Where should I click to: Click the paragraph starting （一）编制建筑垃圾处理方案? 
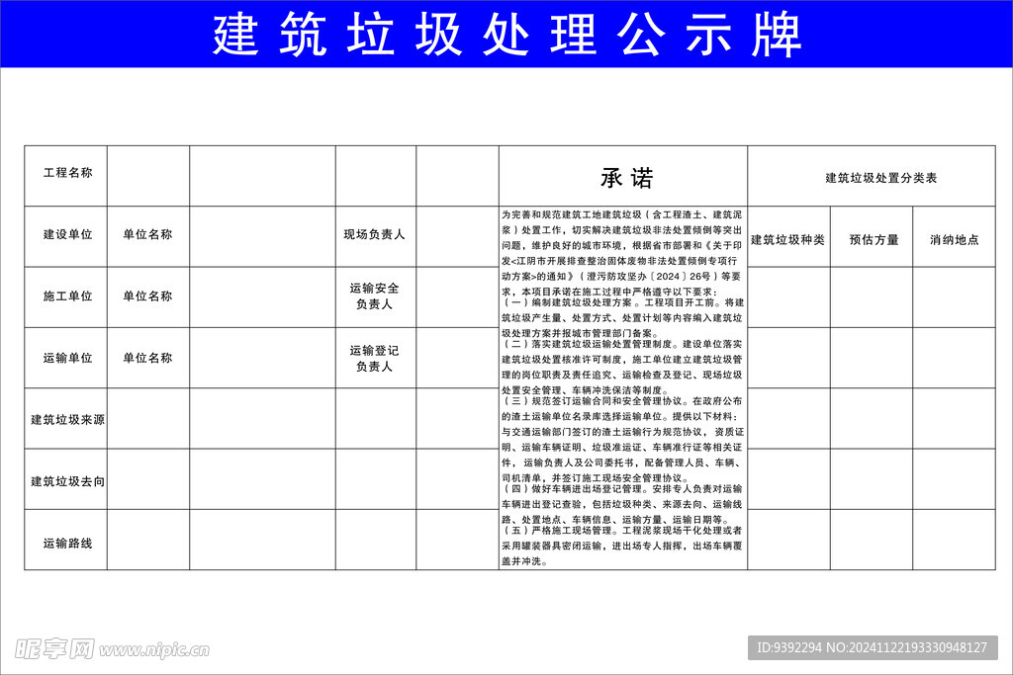[623, 317]
